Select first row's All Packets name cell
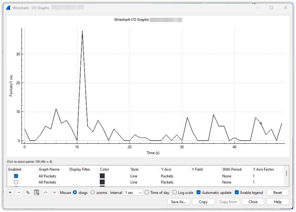The width and height of the screenshot is (296, 212). 47,176
